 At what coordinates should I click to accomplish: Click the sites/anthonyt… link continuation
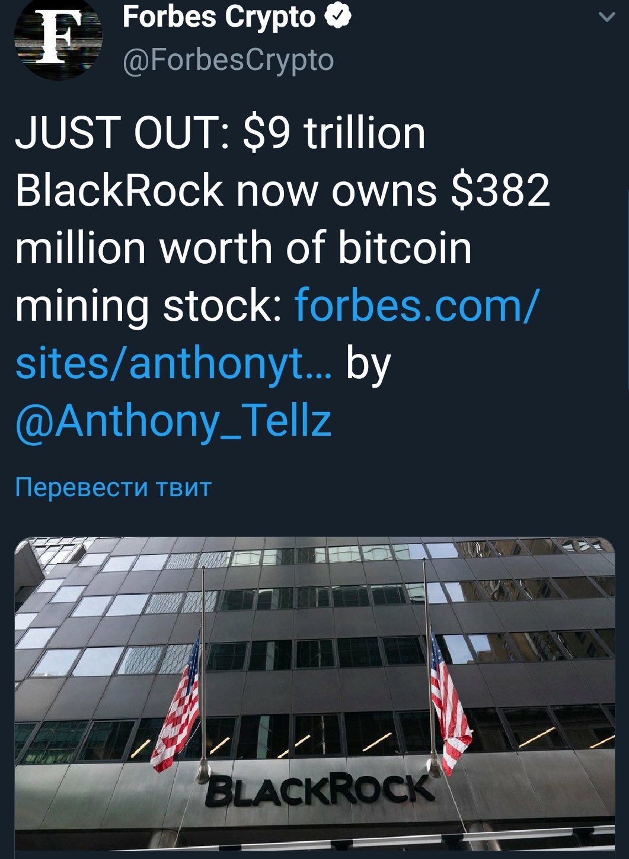point(174,363)
